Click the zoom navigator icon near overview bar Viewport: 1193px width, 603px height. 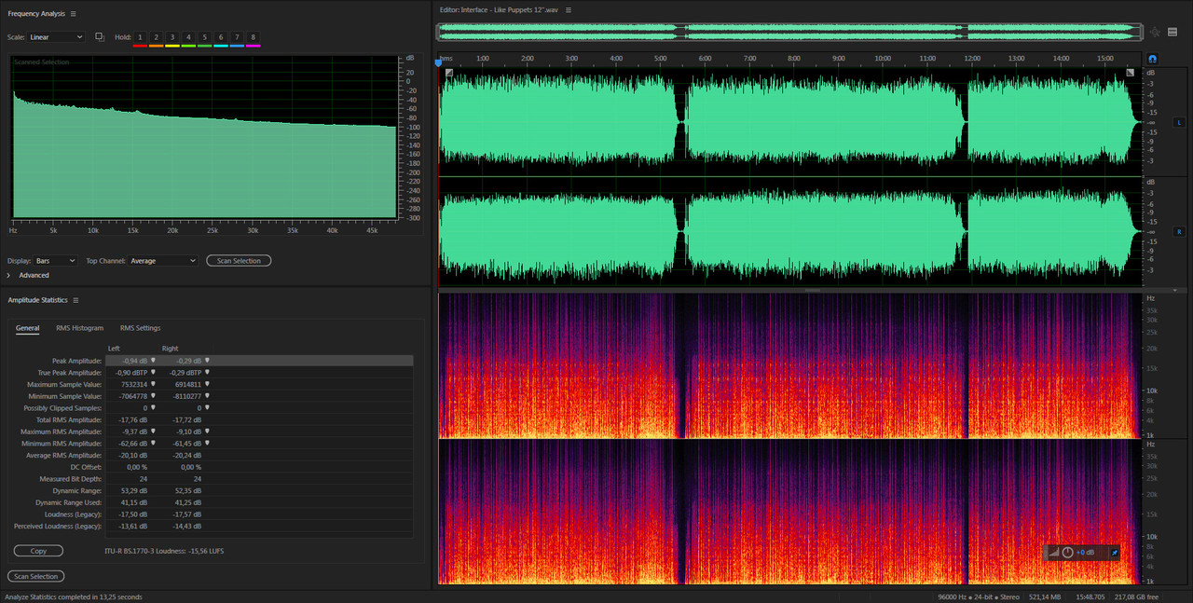pyautogui.click(x=1155, y=33)
